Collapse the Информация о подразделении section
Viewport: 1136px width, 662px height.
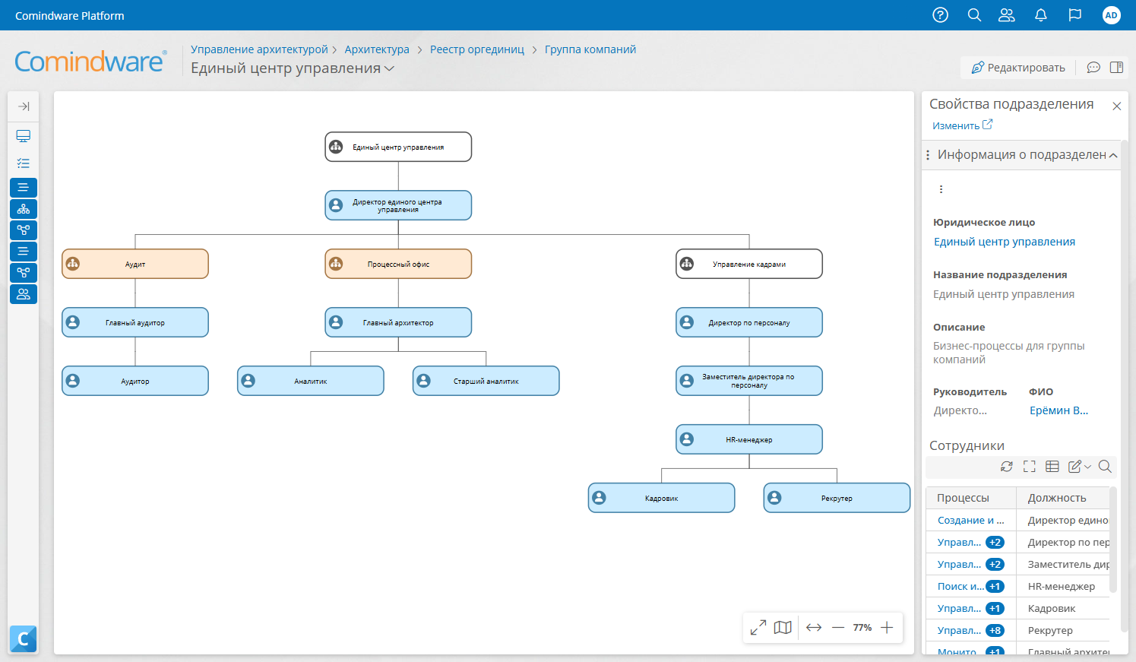tap(1113, 155)
